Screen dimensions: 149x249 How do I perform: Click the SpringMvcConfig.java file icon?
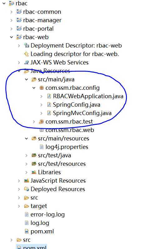click(49, 113)
